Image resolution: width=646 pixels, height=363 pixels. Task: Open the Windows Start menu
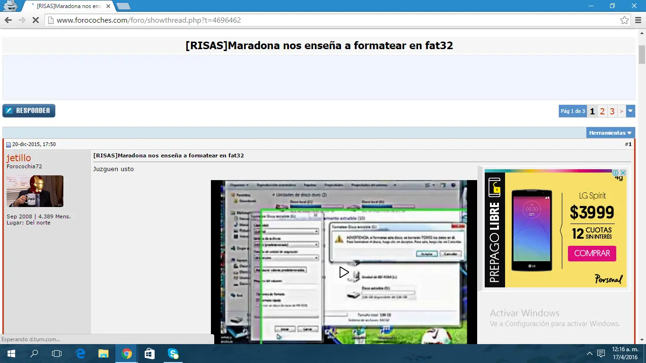11,354
